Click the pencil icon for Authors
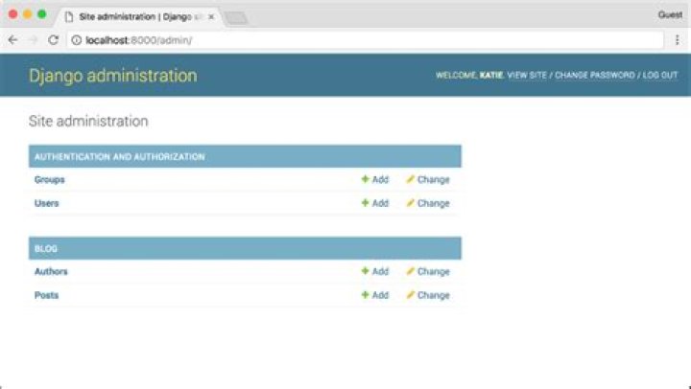Viewport: 691px width, 389px height. pos(411,271)
